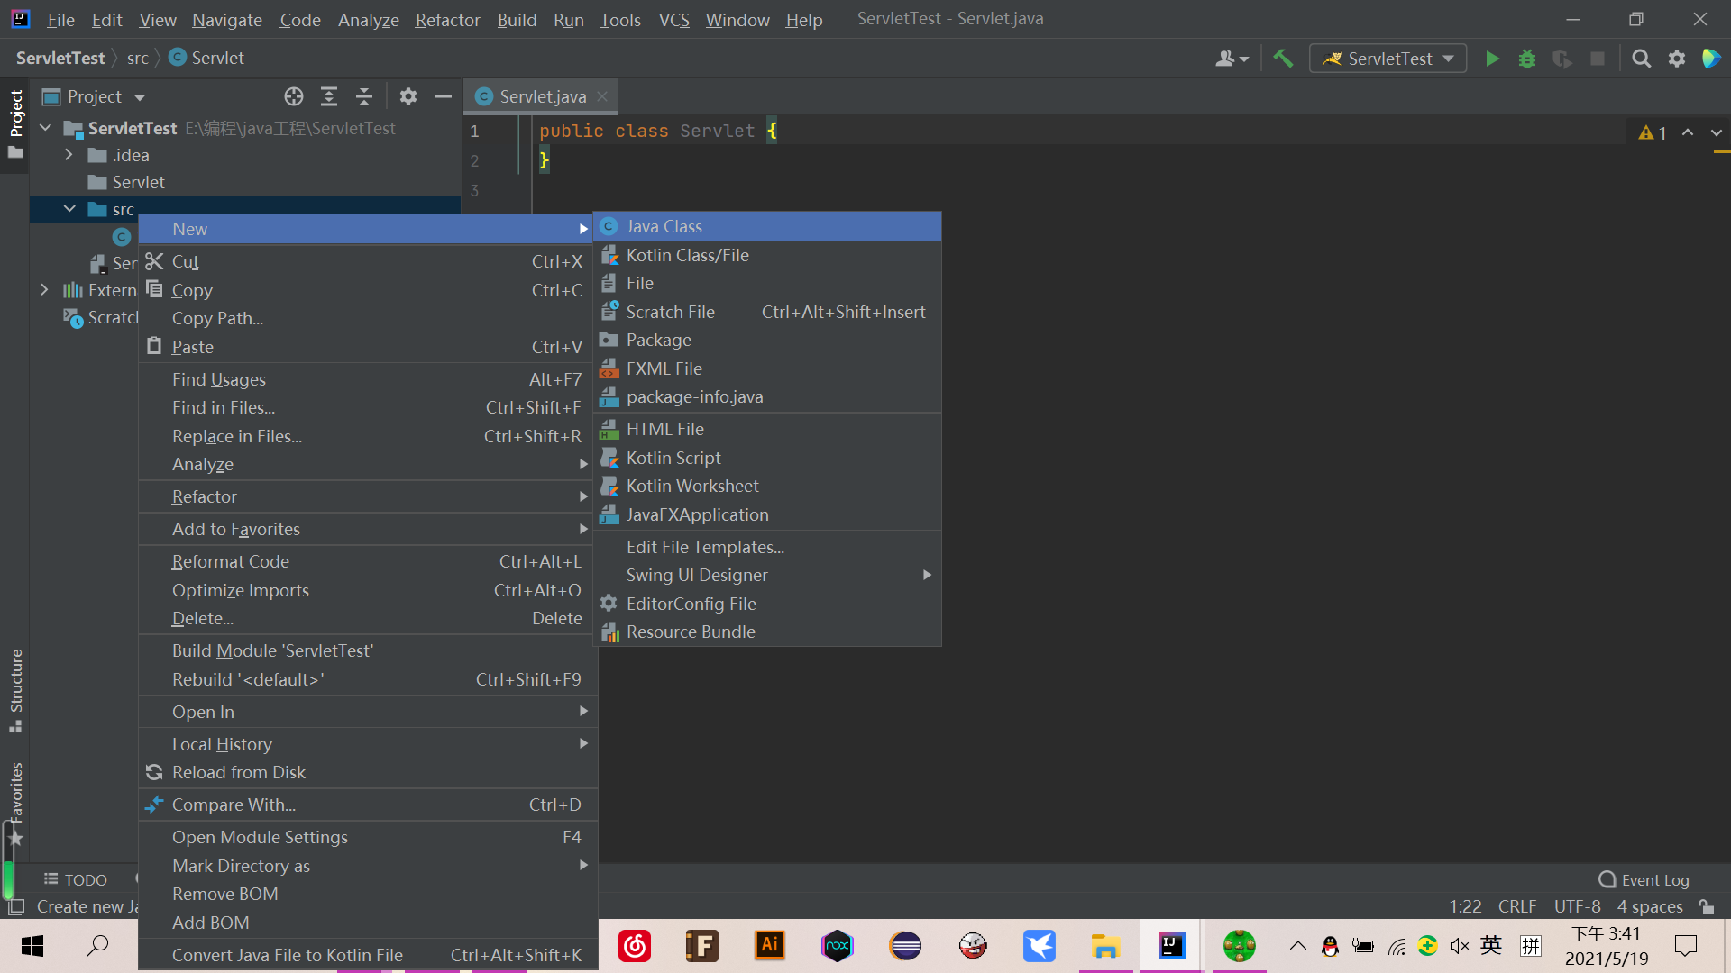Select Java Class from New submenu
Image resolution: width=1731 pixels, height=973 pixels.
[664, 226]
